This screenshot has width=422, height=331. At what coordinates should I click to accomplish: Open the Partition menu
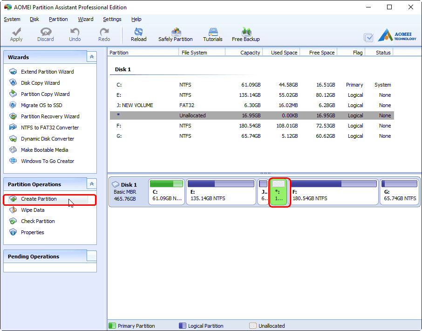click(58, 19)
